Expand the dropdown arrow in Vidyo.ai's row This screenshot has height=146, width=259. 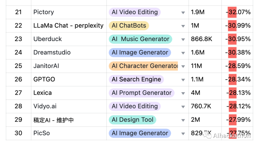point(183,107)
